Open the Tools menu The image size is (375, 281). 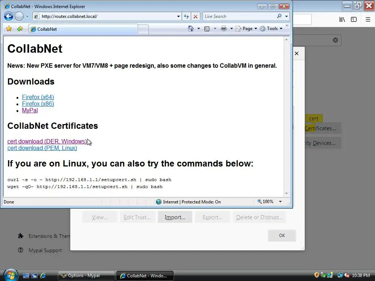(x=271, y=29)
